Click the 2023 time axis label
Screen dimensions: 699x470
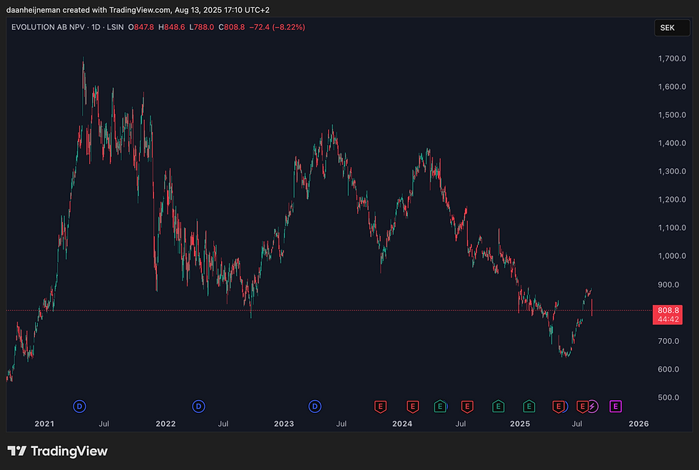click(x=284, y=424)
